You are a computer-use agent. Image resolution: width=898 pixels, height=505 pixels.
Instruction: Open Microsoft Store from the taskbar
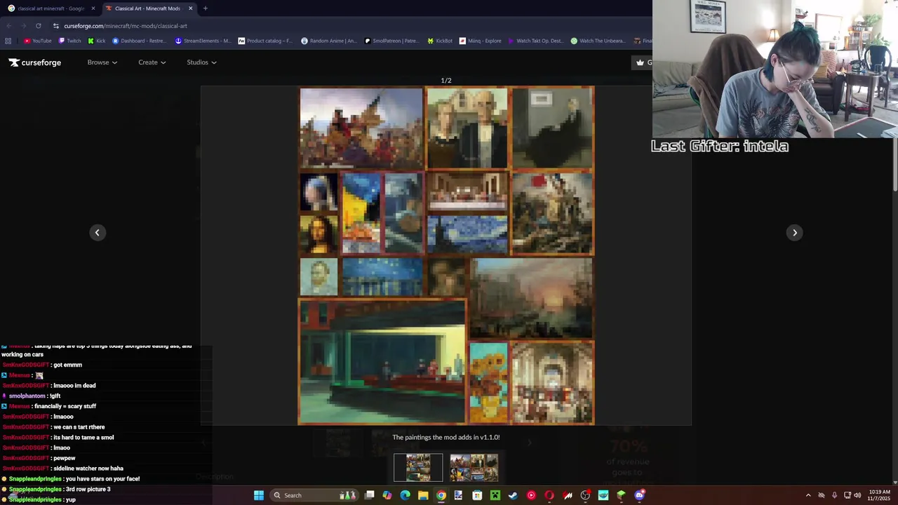[x=477, y=495]
